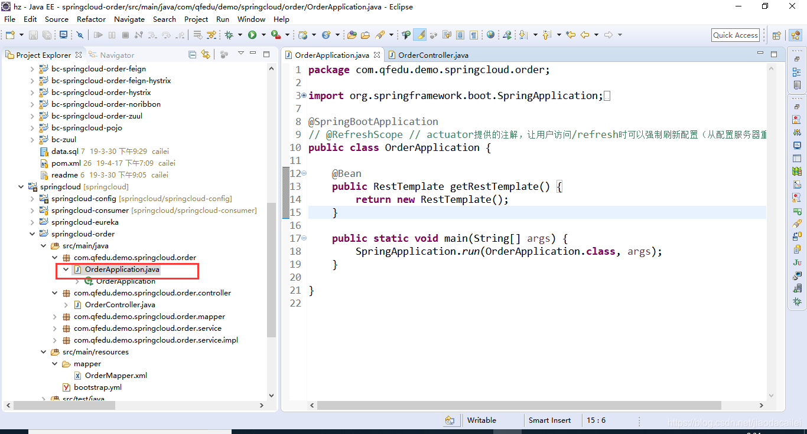
Task: Select the readme file in tree
Action: tap(64, 175)
